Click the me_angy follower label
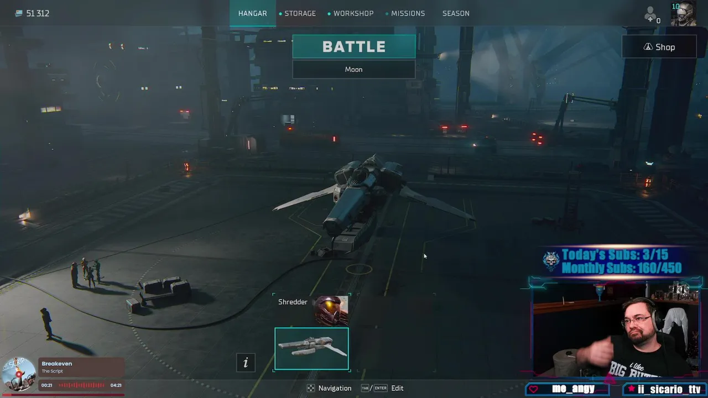This screenshot has height=398, width=708. [x=573, y=389]
